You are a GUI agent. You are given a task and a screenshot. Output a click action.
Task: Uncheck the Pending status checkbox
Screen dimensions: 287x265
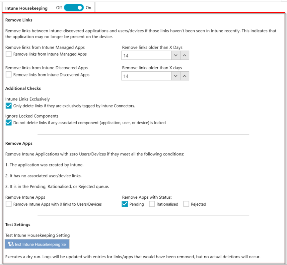coord(125,204)
